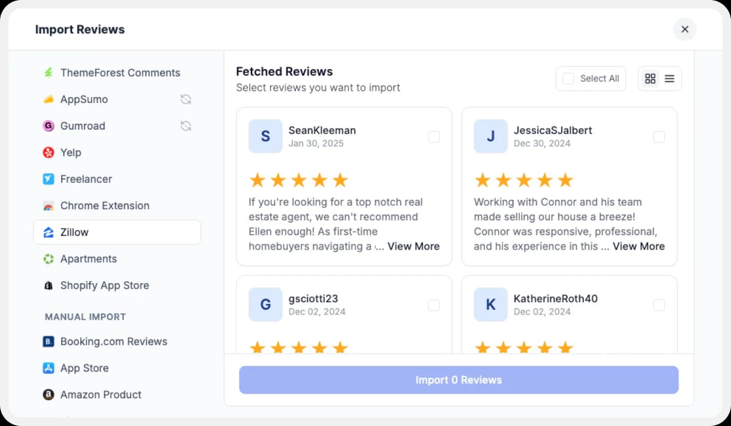
Task: Check SeanKleeman's review for import
Action: [x=433, y=137]
